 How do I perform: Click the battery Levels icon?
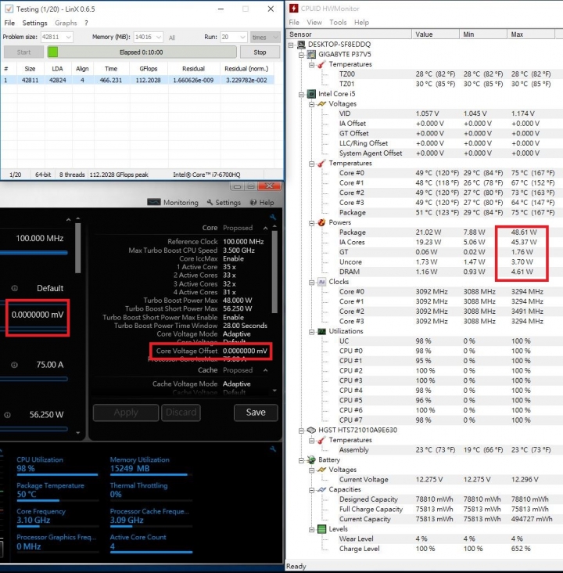[x=321, y=529]
